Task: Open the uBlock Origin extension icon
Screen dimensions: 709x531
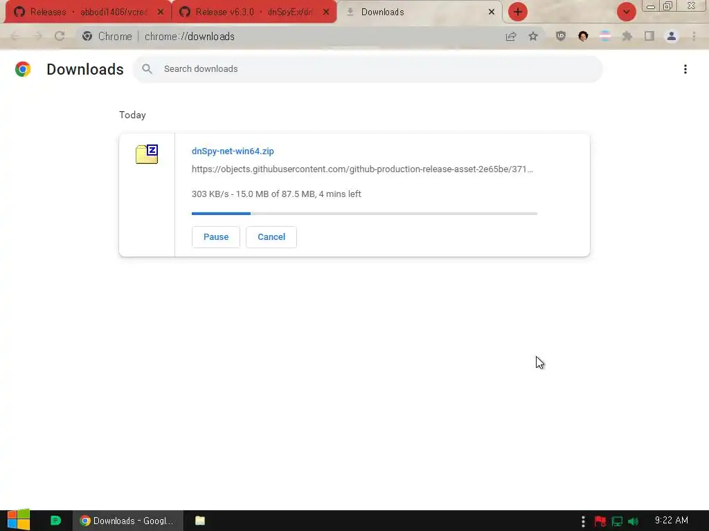Action: pyautogui.click(x=561, y=36)
